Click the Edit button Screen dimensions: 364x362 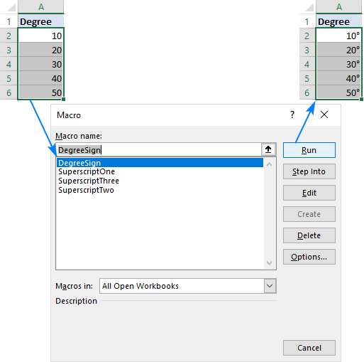tap(309, 193)
